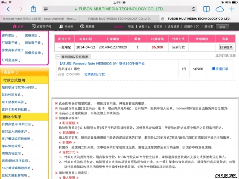The width and height of the screenshot is (239, 179).
Task: Select the $6,900 order total
Action: click(157, 47)
